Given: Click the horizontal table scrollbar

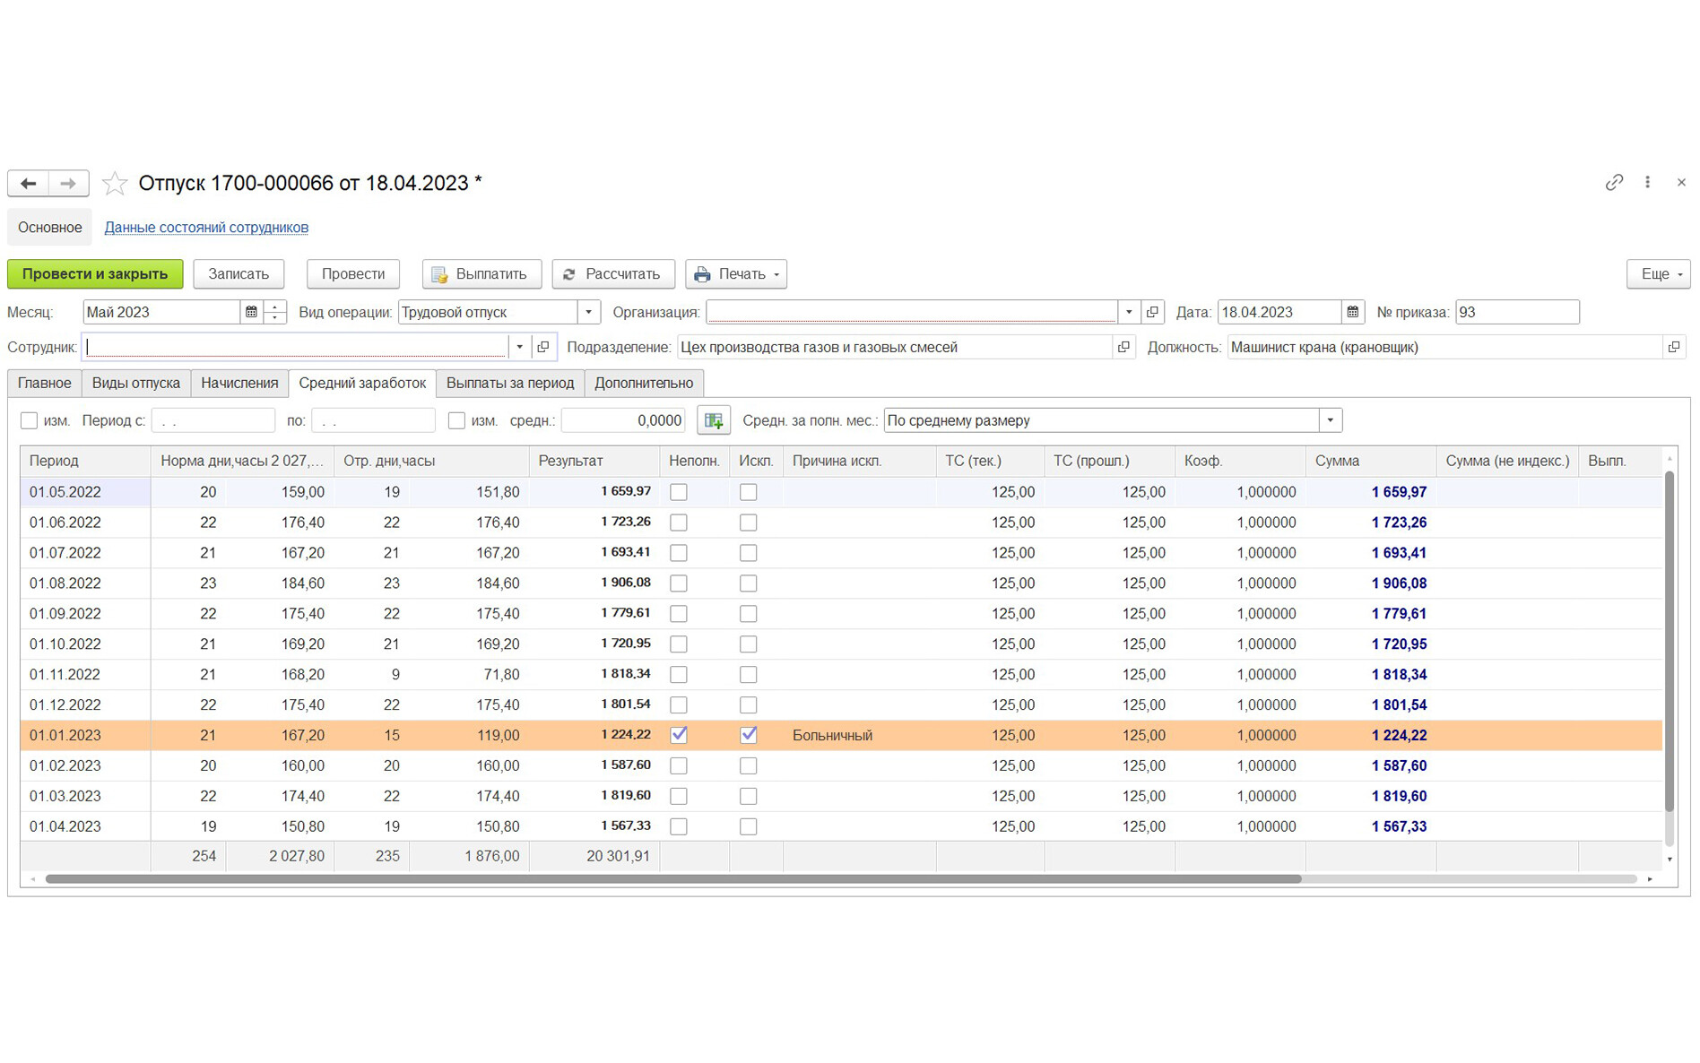Looking at the screenshot, I should (672, 879).
